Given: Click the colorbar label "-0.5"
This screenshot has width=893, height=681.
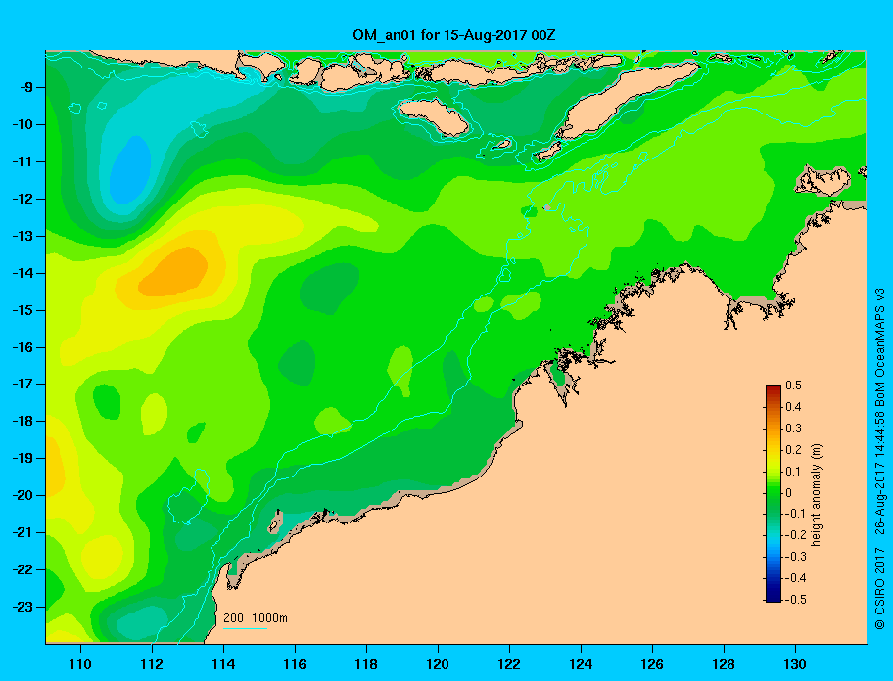Looking at the screenshot, I should [x=795, y=599].
